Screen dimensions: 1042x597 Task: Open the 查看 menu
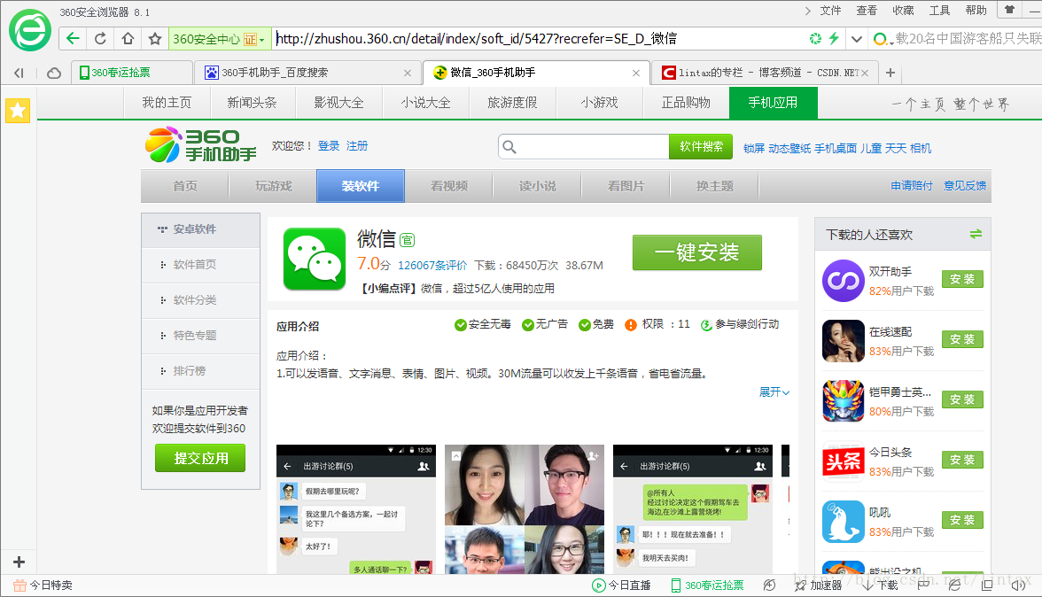pos(867,10)
